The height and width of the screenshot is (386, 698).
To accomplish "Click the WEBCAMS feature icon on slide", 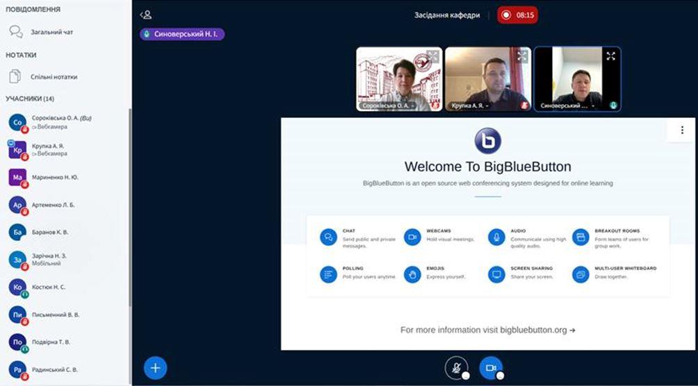I will 412,237.
